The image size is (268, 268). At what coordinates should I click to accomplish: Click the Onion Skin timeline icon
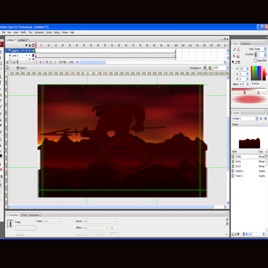click(40, 62)
